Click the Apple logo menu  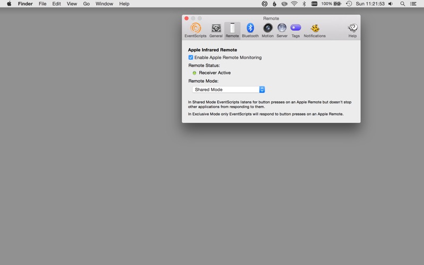pos(9,4)
